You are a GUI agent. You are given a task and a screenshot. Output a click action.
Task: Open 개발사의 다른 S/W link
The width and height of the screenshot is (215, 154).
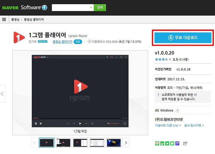pos(168,125)
